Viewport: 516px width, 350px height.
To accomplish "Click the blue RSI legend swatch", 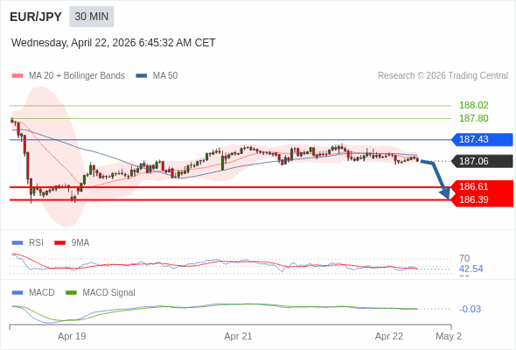I will (x=17, y=243).
